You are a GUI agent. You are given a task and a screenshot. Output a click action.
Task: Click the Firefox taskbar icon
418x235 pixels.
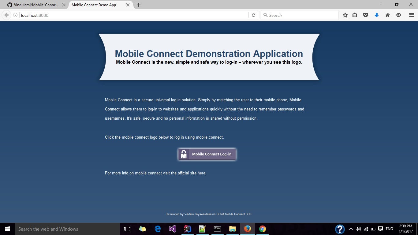pos(247,229)
